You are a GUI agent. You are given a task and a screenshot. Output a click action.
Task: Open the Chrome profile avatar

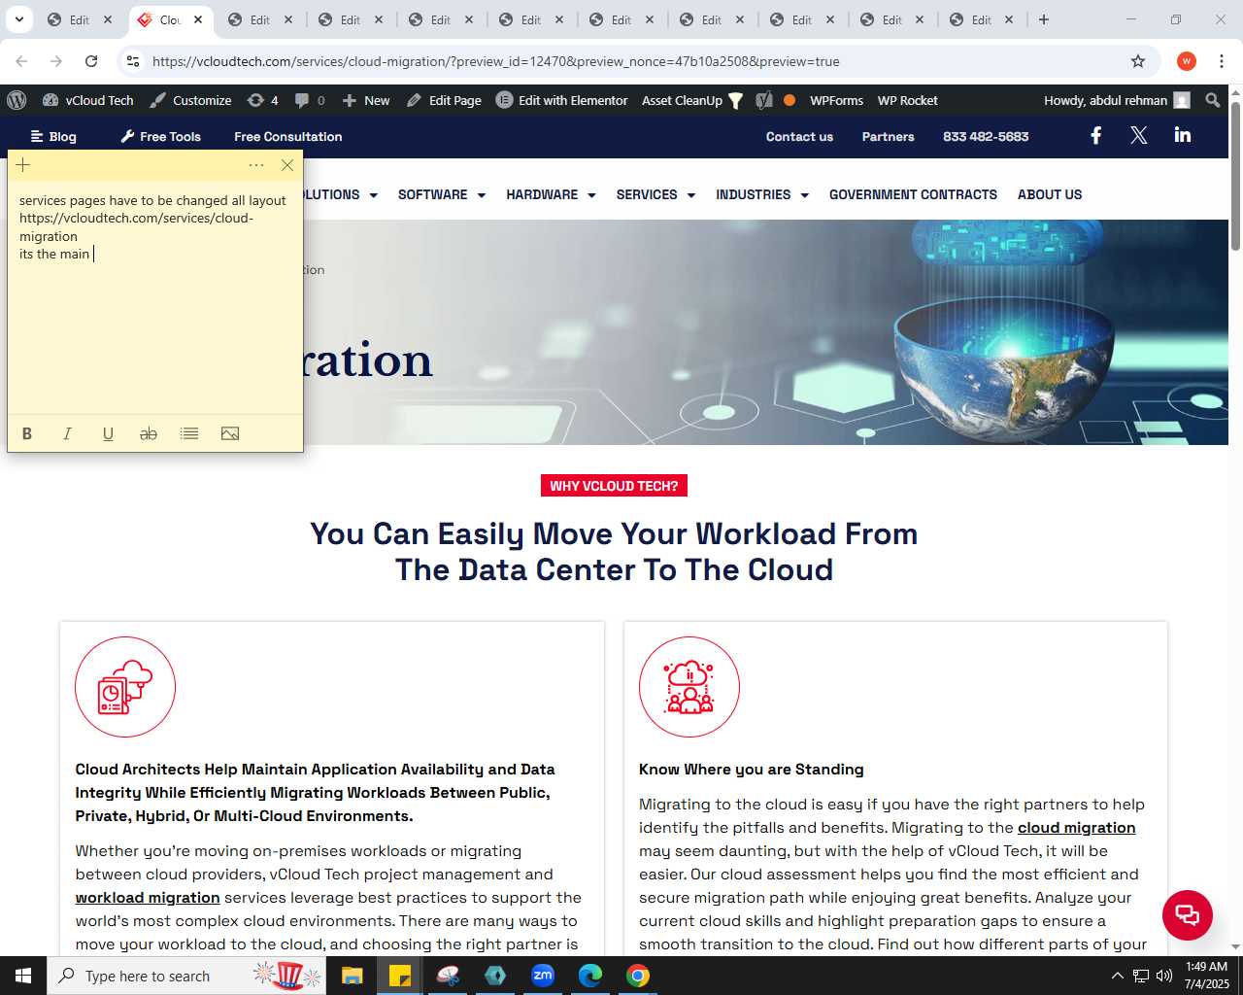(x=1186, y=61)
